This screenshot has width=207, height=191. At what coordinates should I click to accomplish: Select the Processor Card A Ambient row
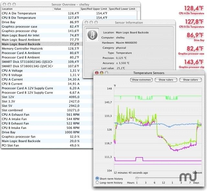pyautogui.click(x=42, y=53)
